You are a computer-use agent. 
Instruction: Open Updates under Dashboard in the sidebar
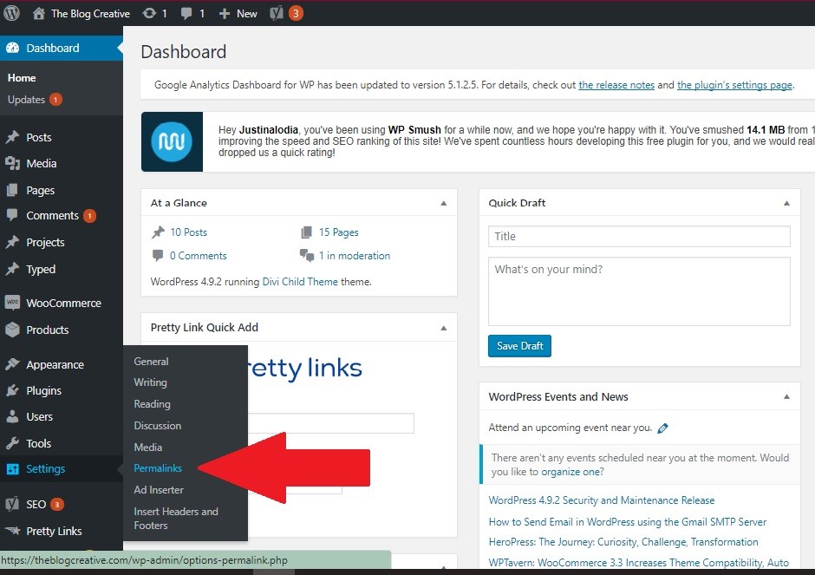pyautogui.click(x=26, y=99)
